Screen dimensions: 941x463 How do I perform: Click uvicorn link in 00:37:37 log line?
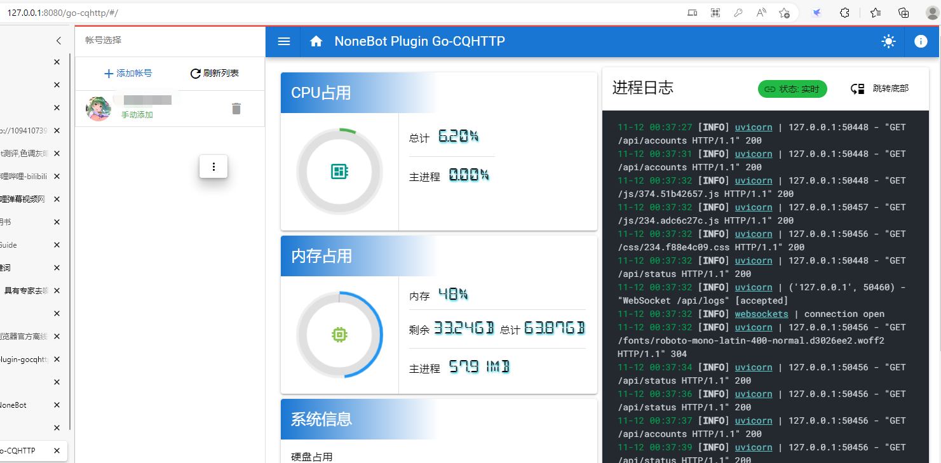pos(754,420)
